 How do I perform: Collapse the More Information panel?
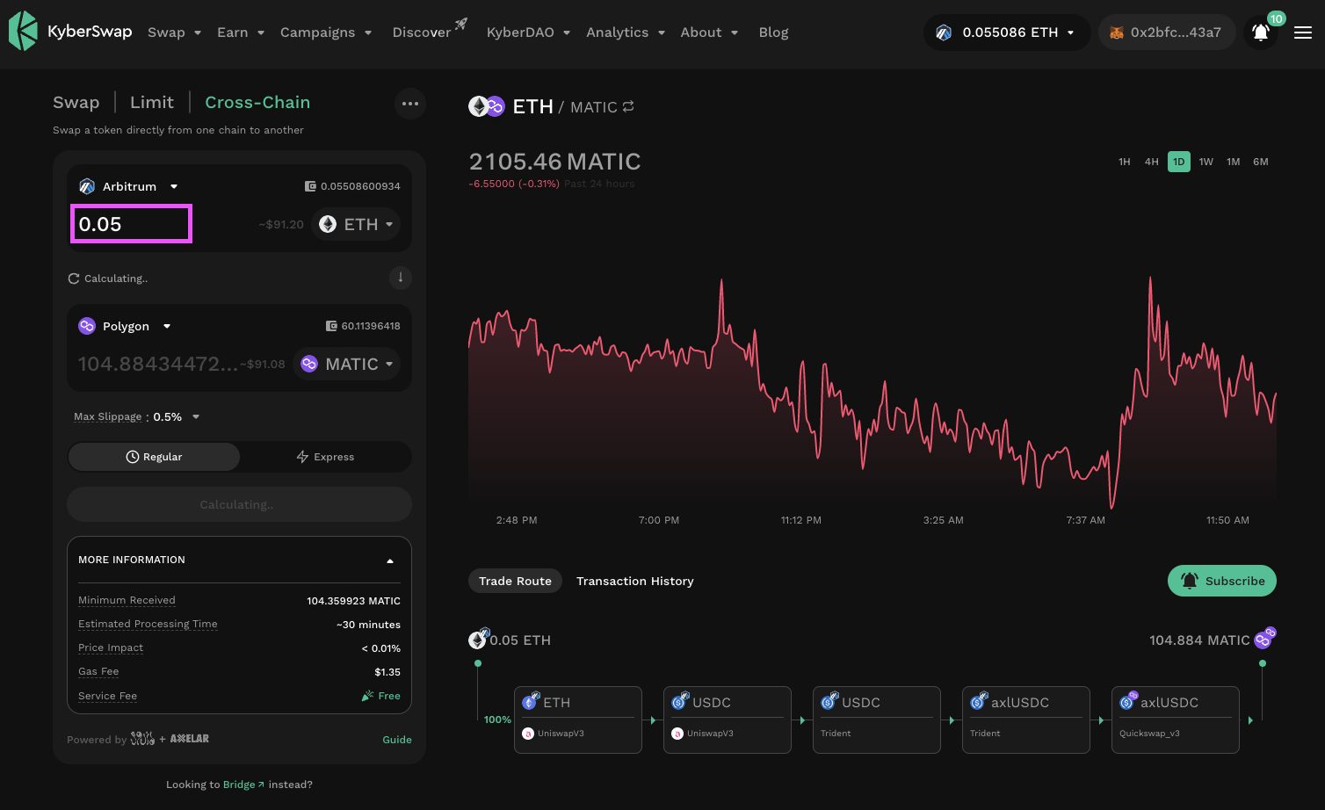click(390, 560)
